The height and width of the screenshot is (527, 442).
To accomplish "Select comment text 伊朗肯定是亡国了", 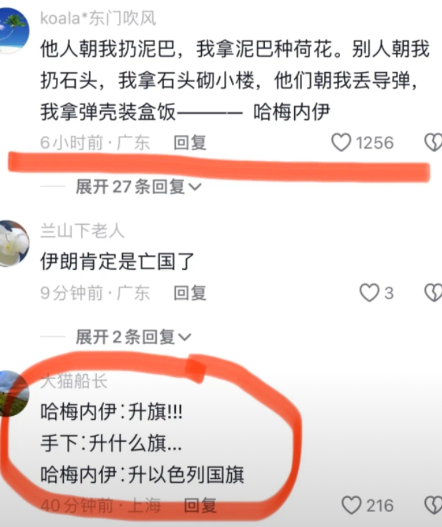I will (x=118, y=261).
